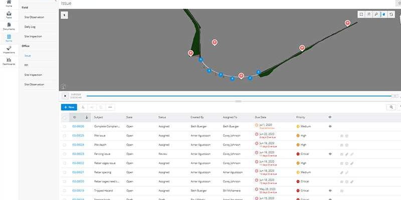Image resolution: width=401 pixels, height=200 pixels.
Task: Click the fit-to-extent icon on map toolbar
Action: (361, 14)
